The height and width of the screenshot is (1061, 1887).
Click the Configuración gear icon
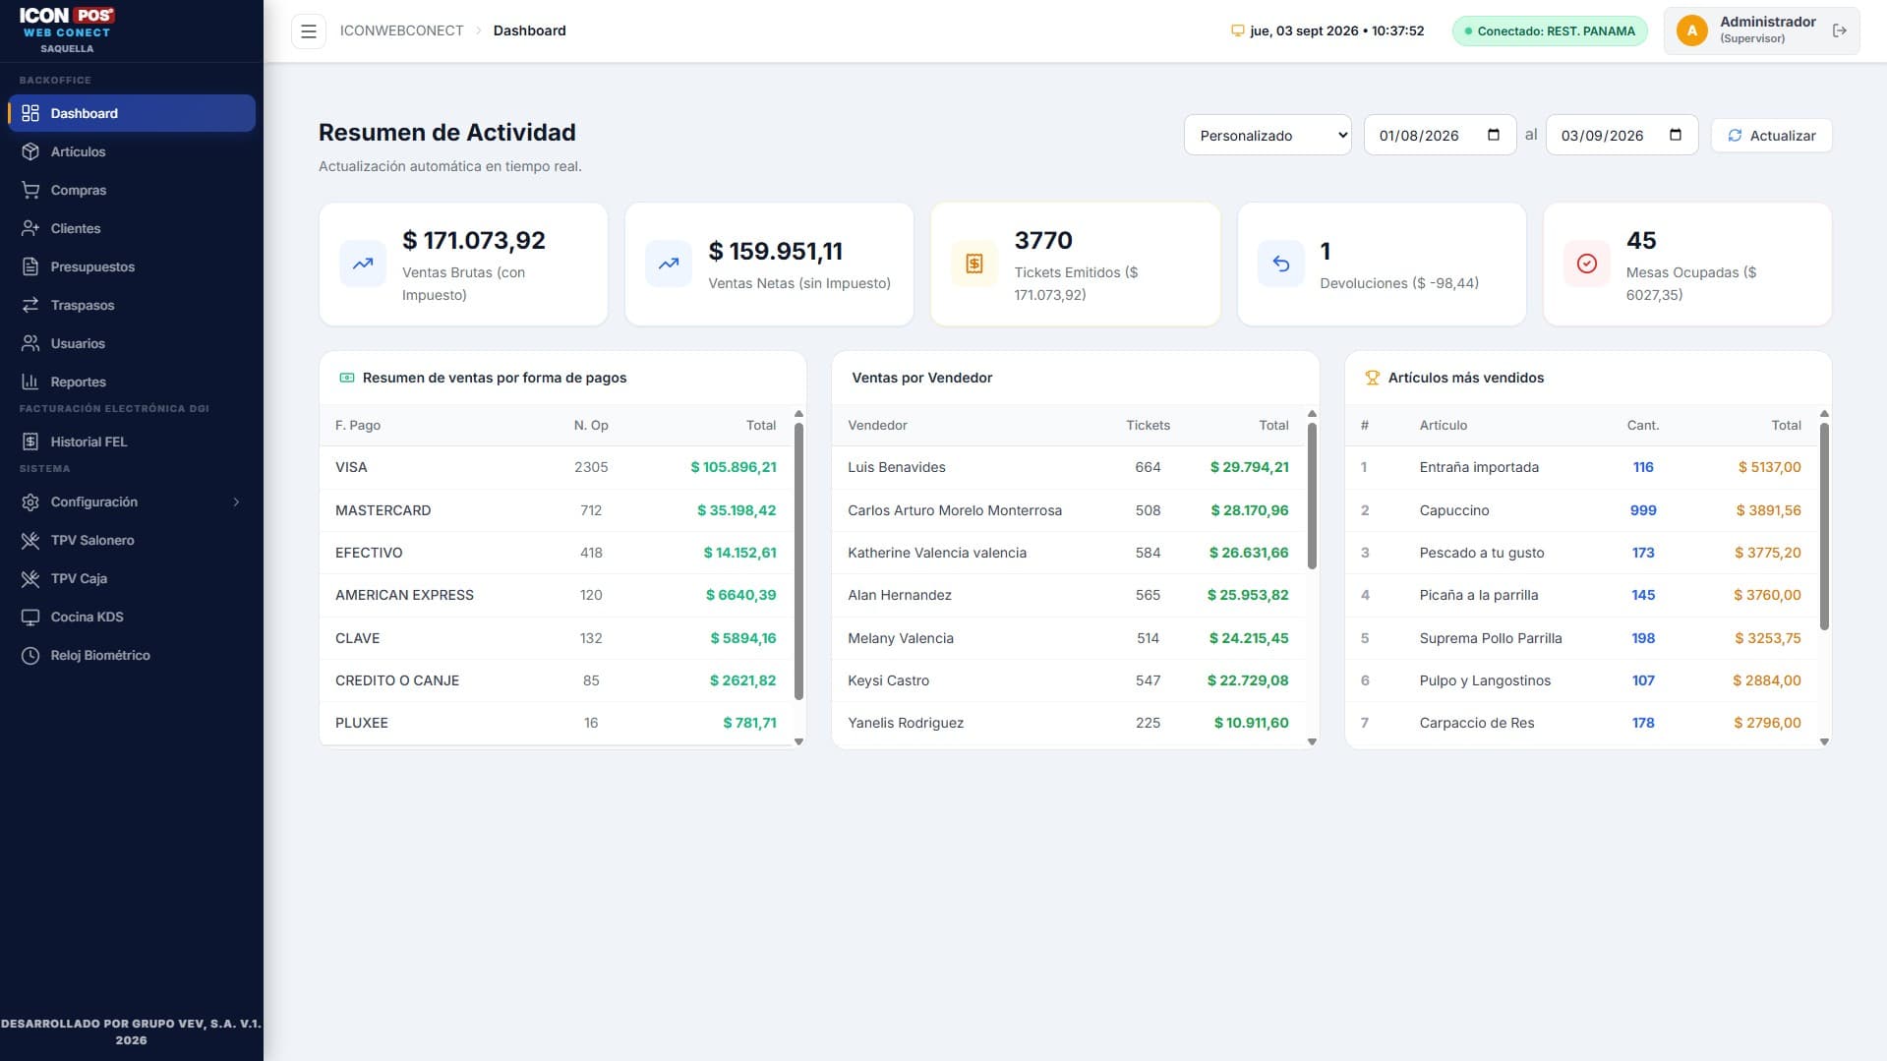coord(30,501)
